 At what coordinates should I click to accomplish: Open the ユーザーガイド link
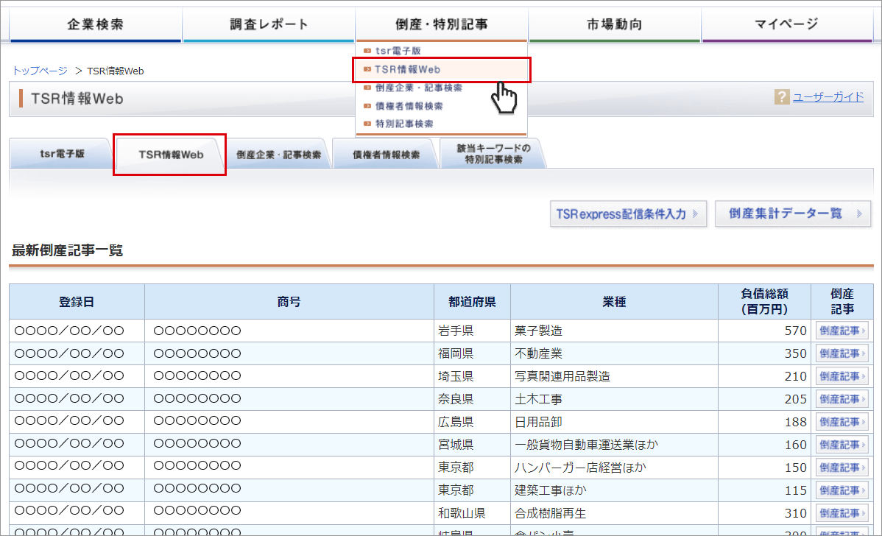(828, 96)
